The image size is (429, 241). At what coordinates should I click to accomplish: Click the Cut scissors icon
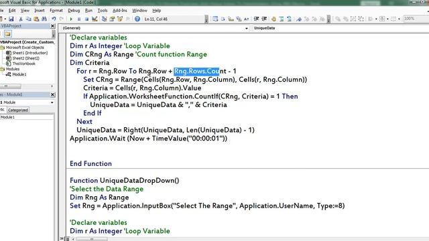21,19
